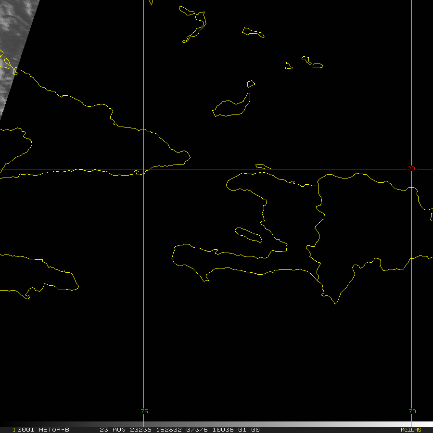This screenshot has height=433, width=433.
Task: Click the 23 AUG date text
Action: pos(112,430)
